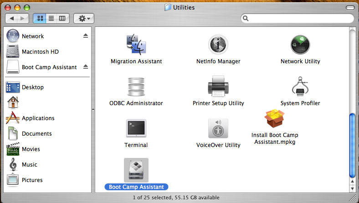
Task: Select the System Profiler icon
Action: coord(300,86)
